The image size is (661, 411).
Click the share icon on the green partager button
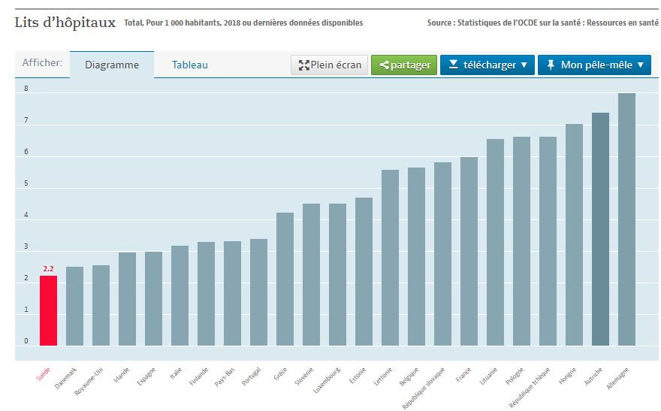tap(384, 65)
